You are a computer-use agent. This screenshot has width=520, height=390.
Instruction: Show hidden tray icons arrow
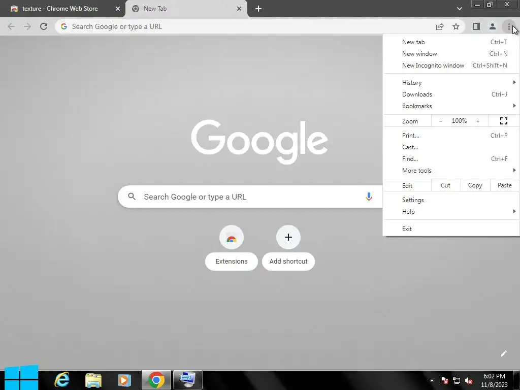(x=432, y=380)
